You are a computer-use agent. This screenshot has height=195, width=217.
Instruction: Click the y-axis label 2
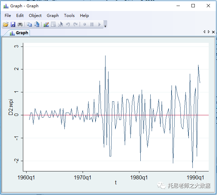(x=16, y=69)
